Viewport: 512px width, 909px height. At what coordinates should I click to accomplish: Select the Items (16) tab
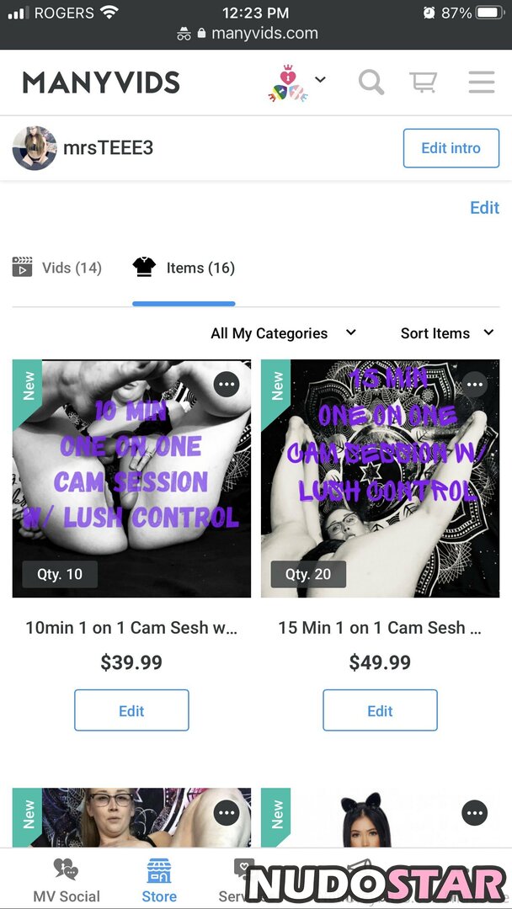coord(184,268)
